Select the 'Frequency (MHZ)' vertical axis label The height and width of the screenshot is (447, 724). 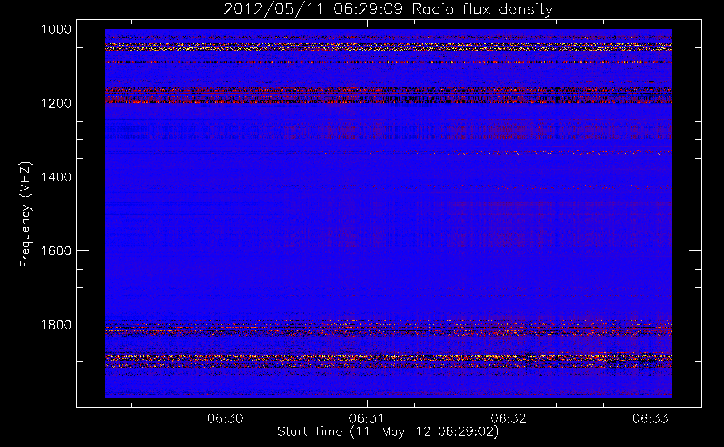(26, 215)
